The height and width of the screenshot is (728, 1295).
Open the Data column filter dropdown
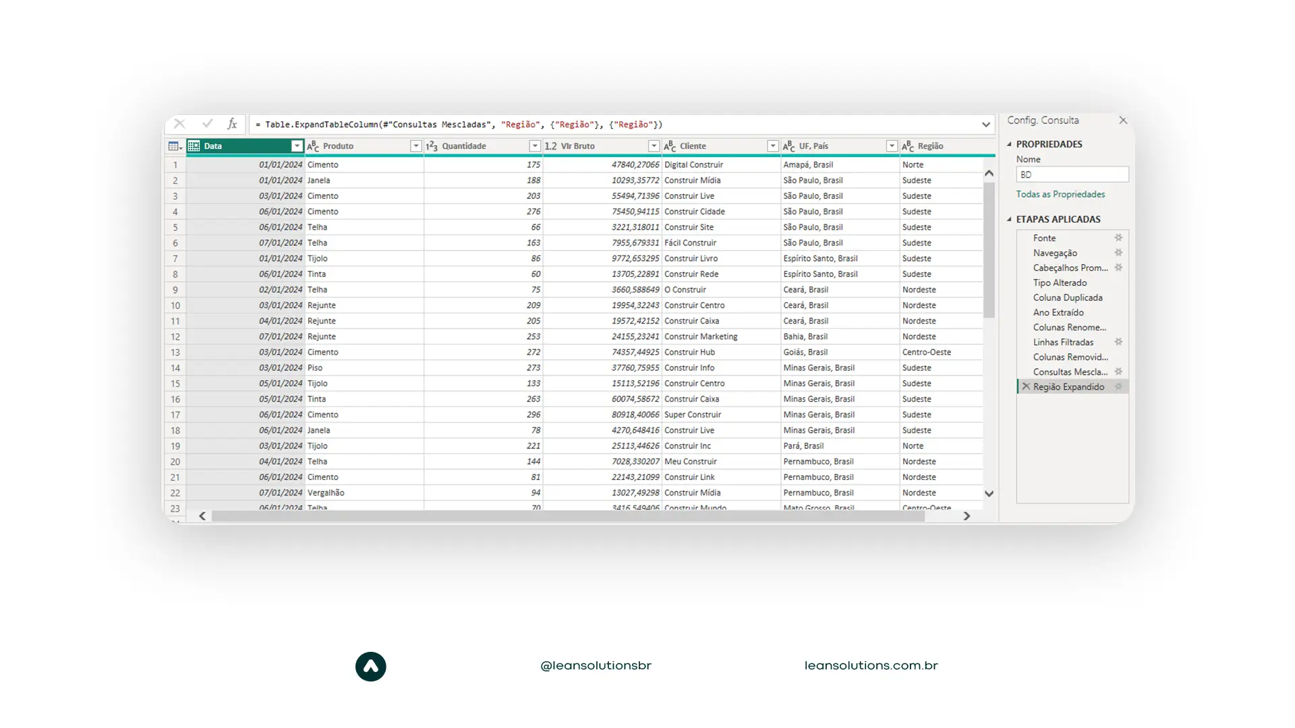[297, 146]
